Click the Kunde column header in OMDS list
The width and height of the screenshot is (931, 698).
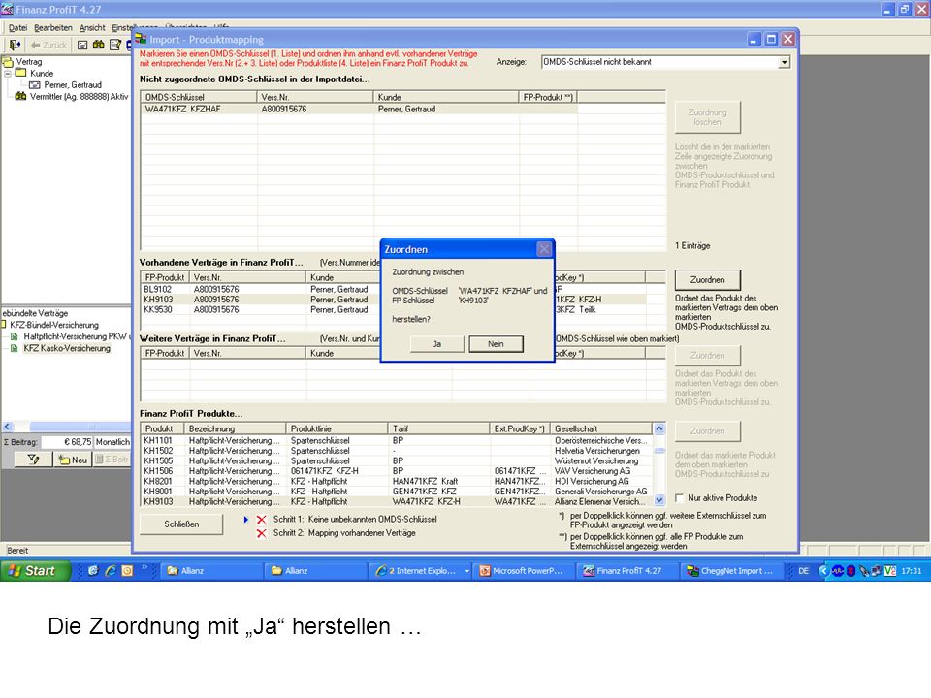(x=446, y=97)
